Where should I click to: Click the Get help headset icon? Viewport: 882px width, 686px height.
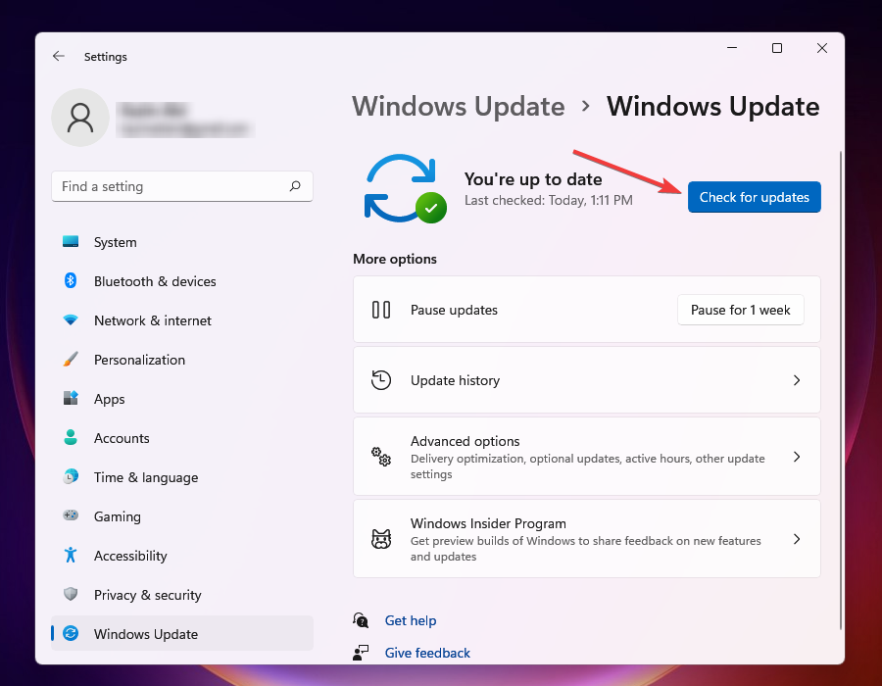[x=361, y=620]
